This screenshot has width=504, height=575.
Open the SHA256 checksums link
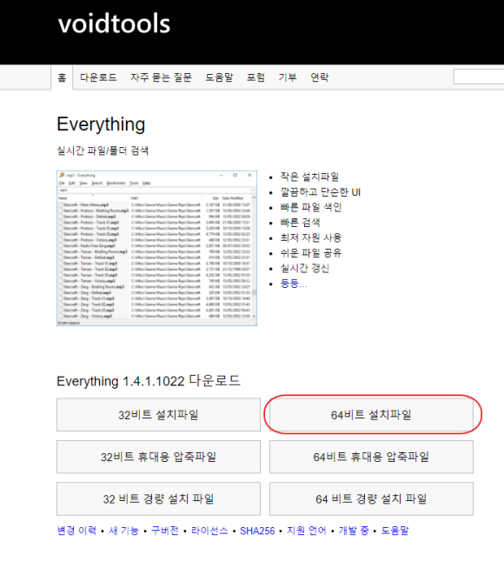(x=257, y=531)
